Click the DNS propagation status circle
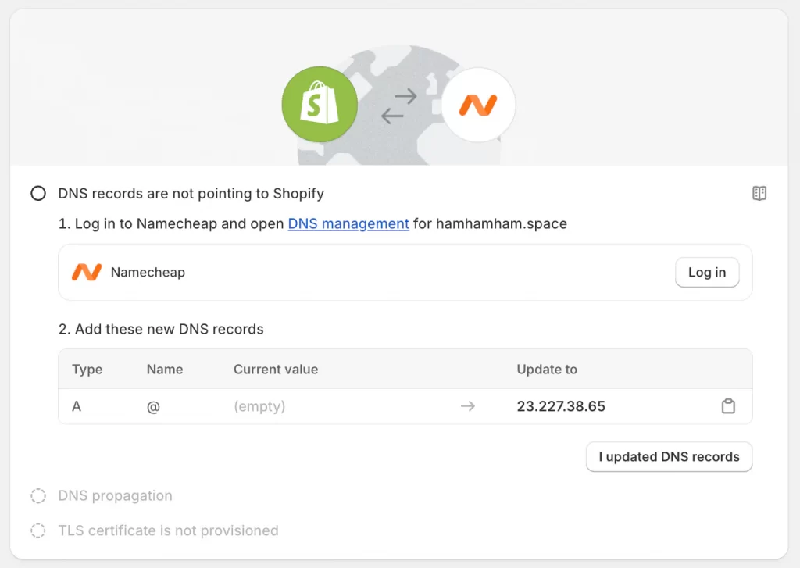The image size is (800, 568). [38, 495]
